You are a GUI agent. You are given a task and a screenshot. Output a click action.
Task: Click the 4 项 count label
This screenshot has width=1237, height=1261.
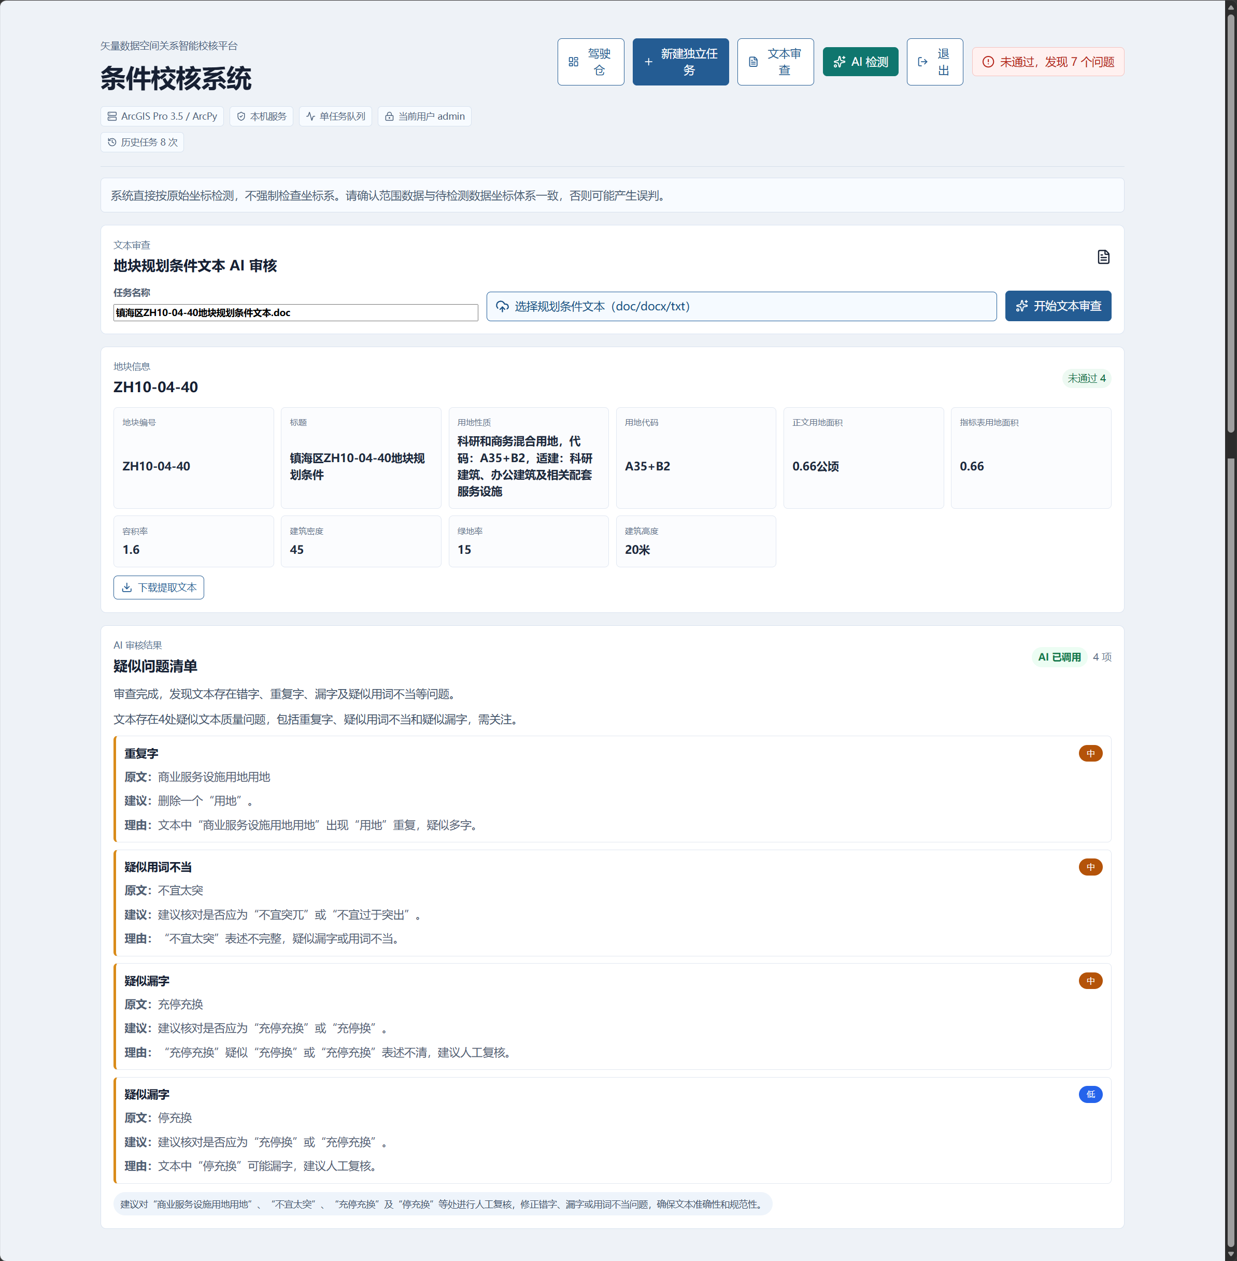pyautogui.click(x=1102, y=657)
